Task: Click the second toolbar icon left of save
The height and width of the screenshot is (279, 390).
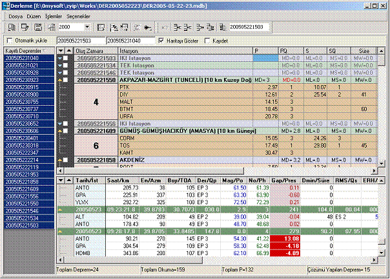Action: [25, 28]
